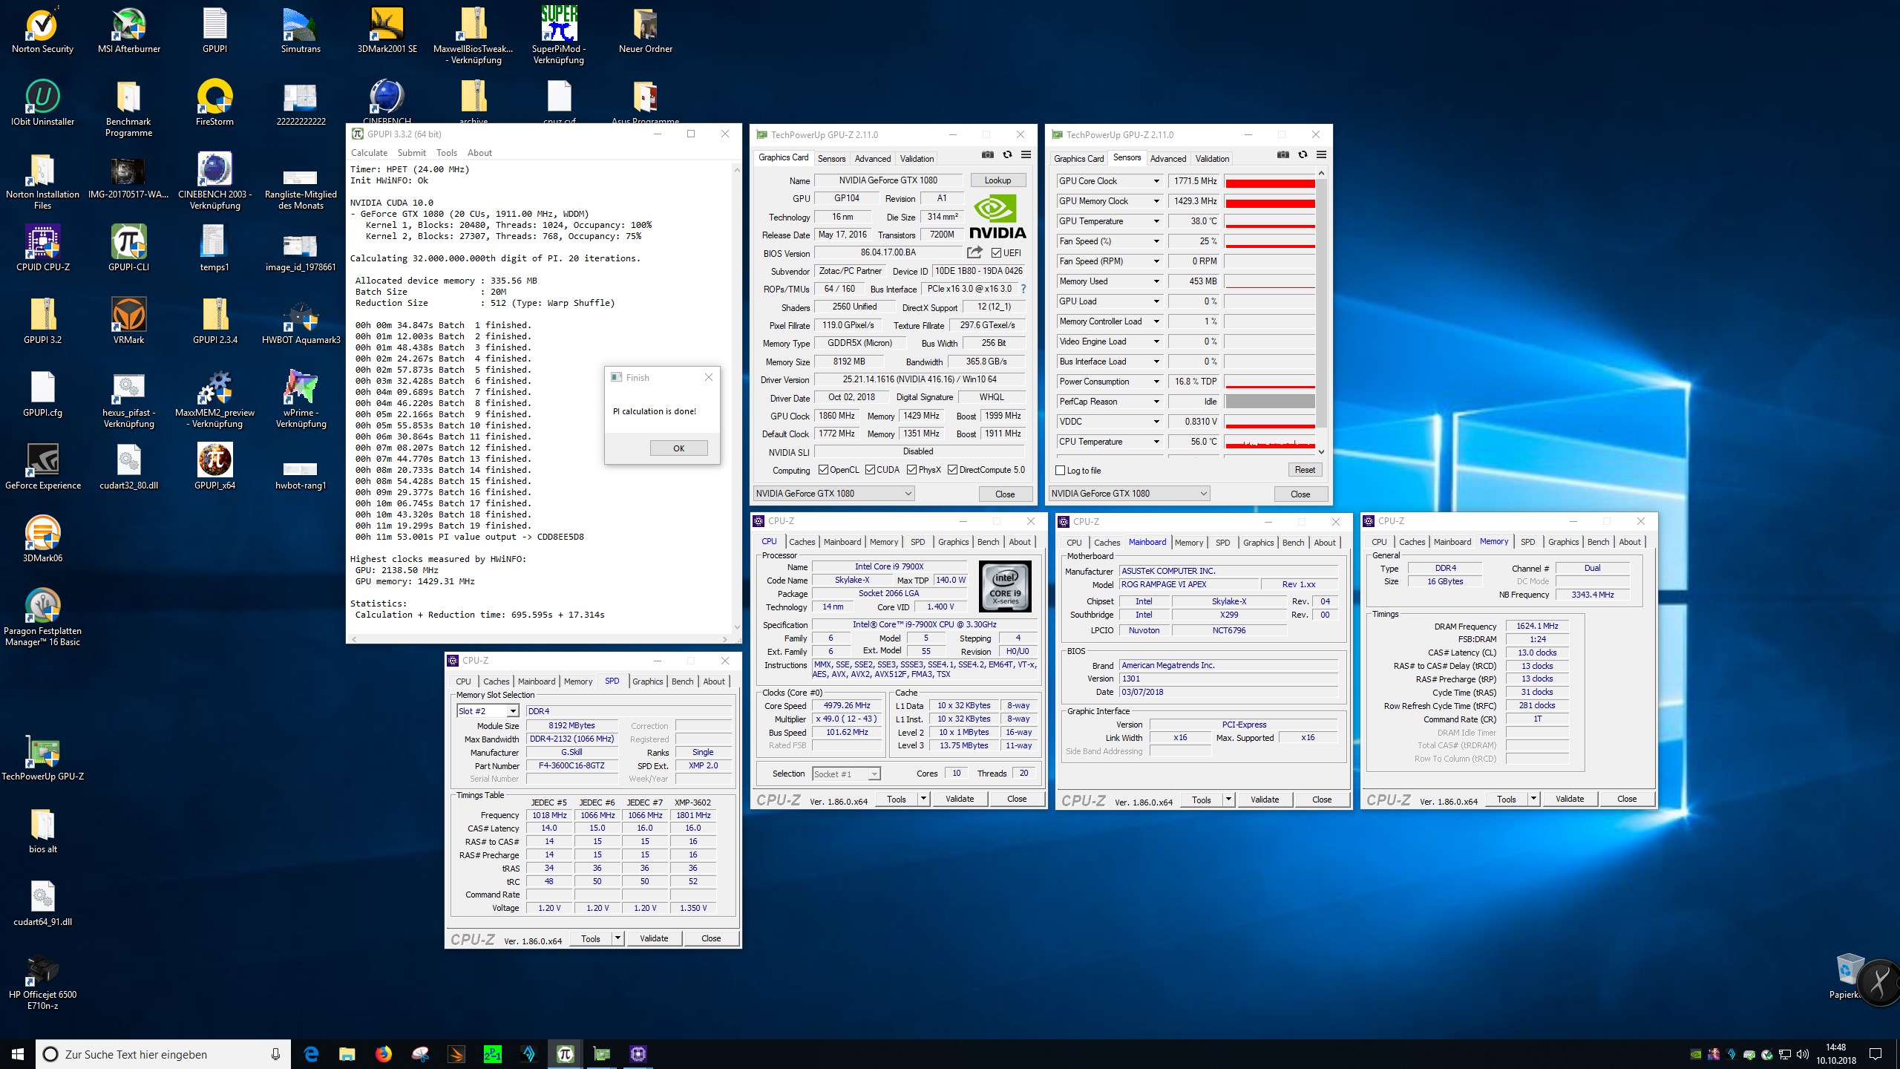Open IObit Uninstaller desktop icon
1900x1069 pixels.
click(x=42, y=103)
